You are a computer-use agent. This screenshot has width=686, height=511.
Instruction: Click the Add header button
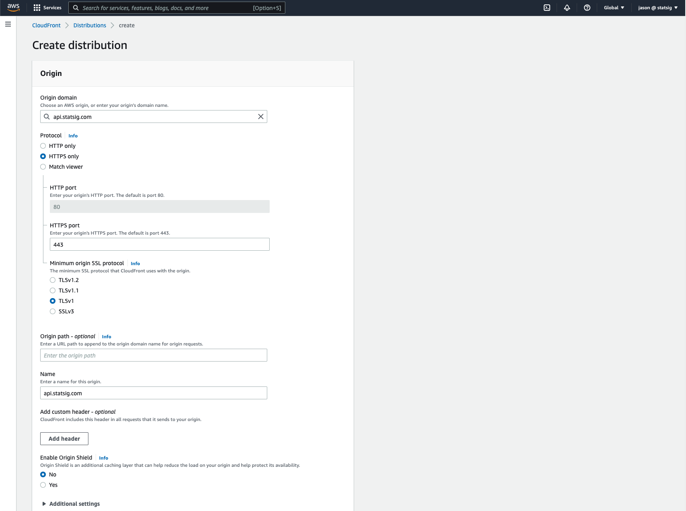click(x=64, y=438)
